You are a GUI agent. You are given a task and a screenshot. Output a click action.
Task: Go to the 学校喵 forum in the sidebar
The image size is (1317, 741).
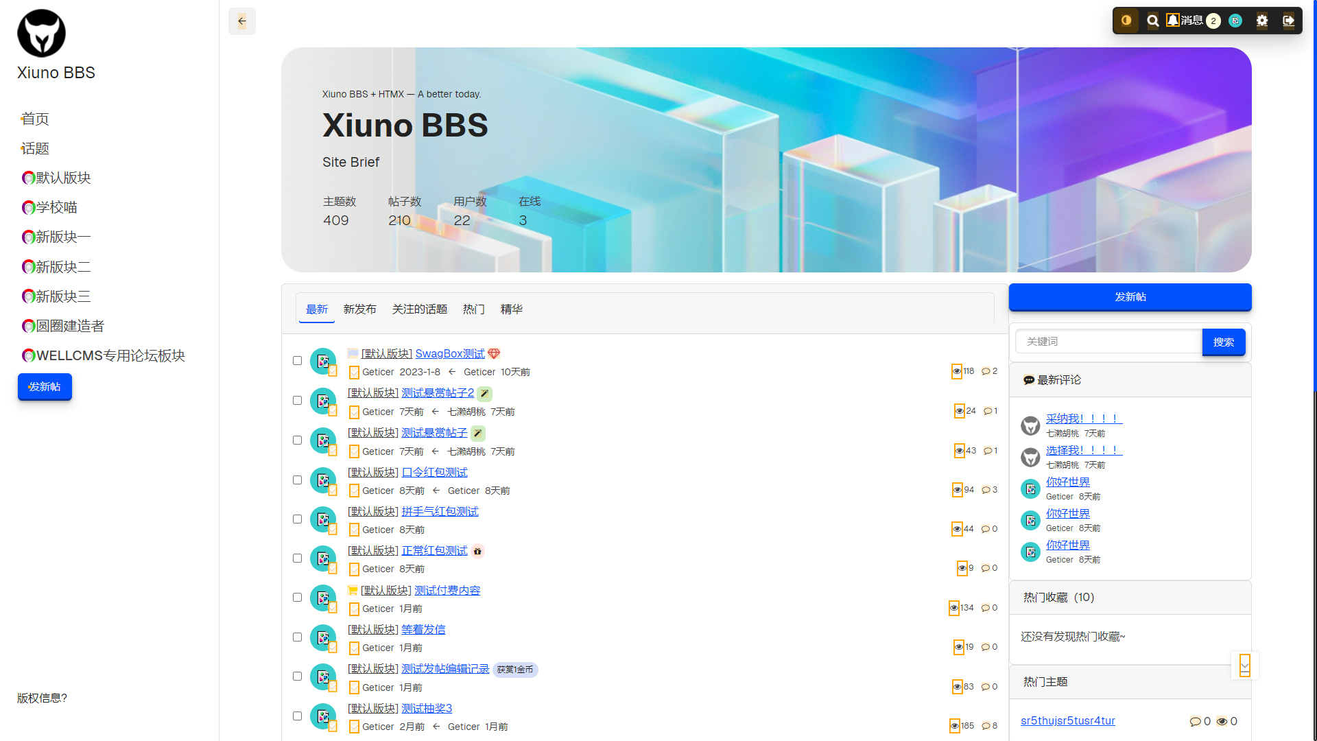tap(49, 207)
